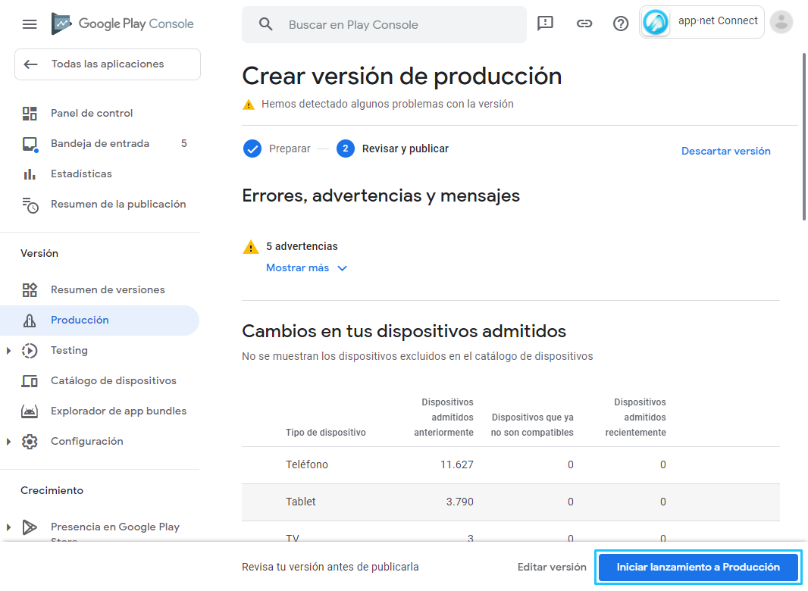Click the 11.627 phone devices value

click(456, 464)
